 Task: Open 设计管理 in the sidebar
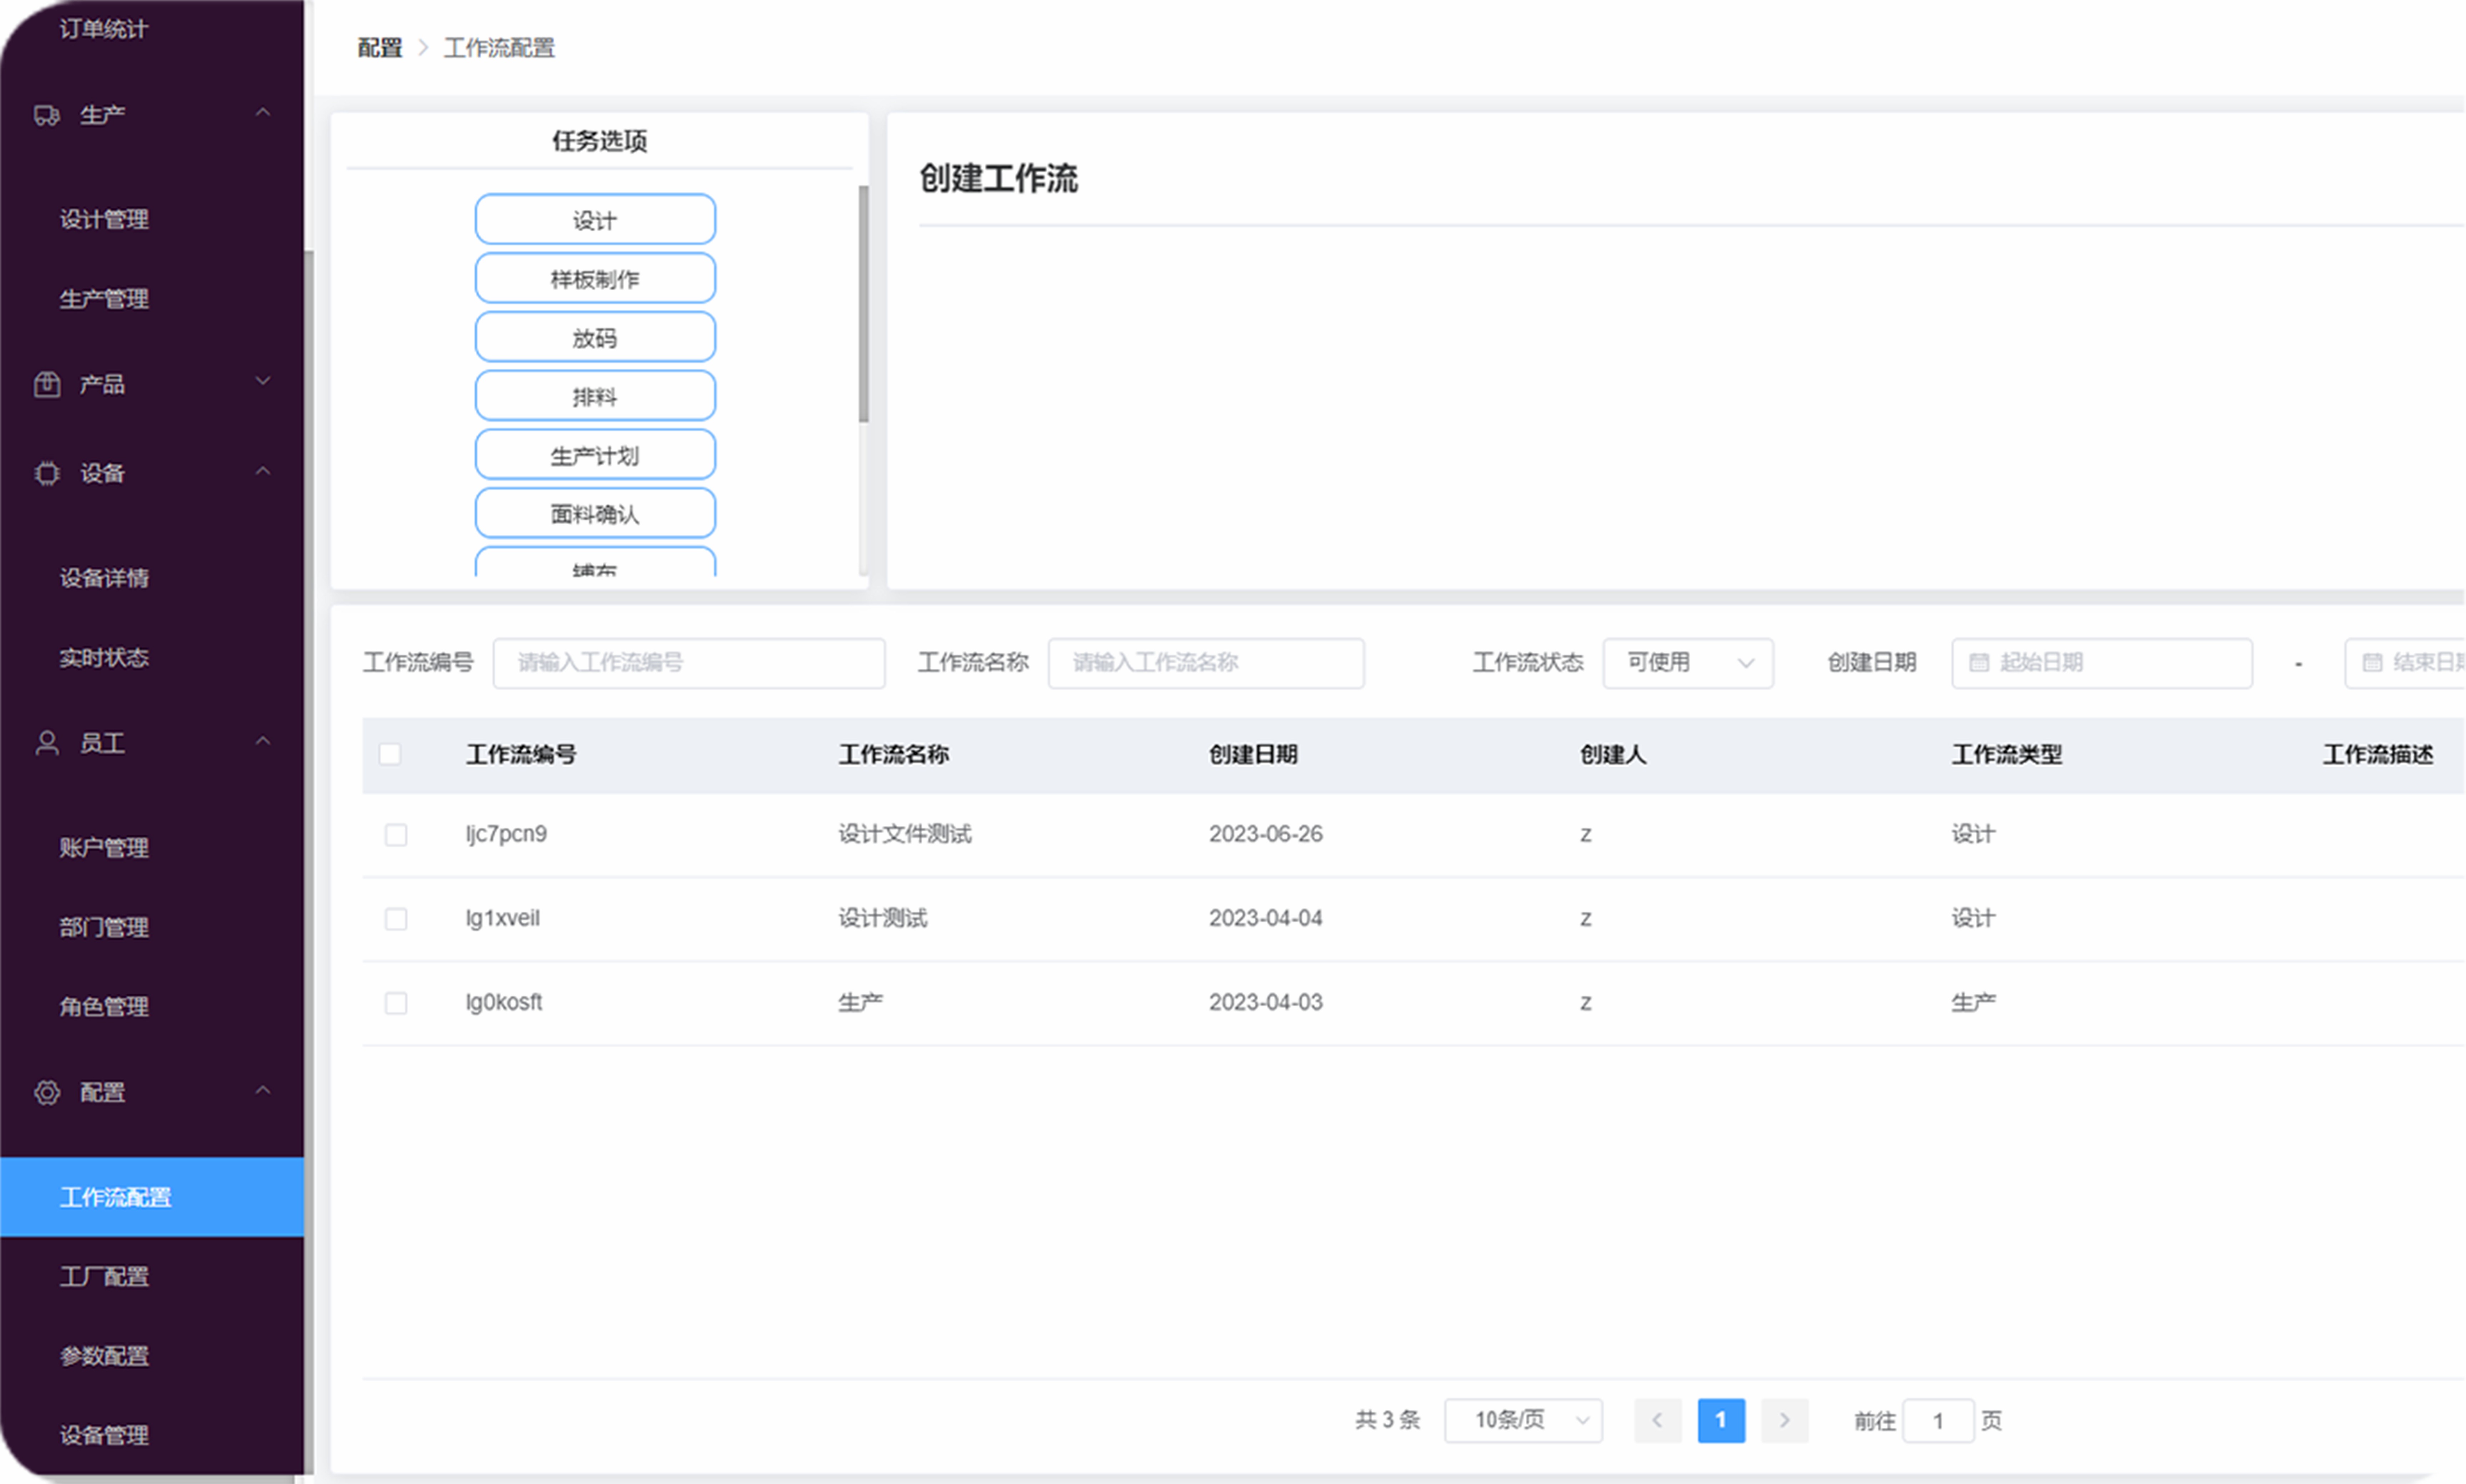(104, 219)
